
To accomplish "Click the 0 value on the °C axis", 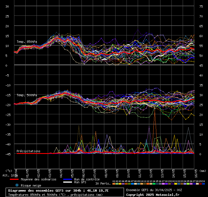I will [6, 66].
